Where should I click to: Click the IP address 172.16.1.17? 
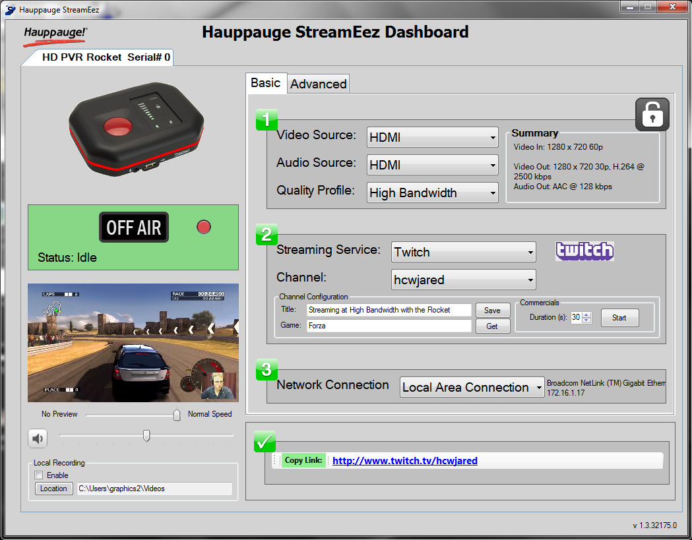click(x=566, y=393)
